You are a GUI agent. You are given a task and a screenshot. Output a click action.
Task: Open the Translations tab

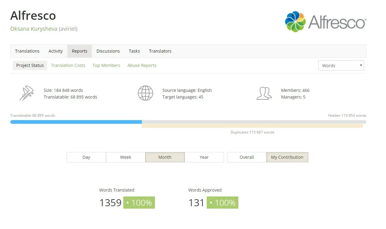pos(27,51)
